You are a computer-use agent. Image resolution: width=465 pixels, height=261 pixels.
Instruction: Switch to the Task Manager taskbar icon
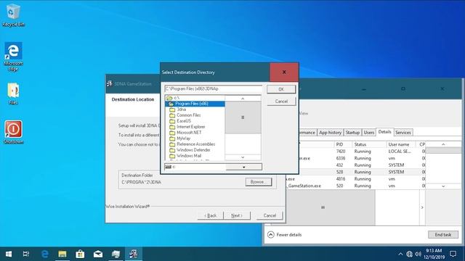click(x=116, y=254)
